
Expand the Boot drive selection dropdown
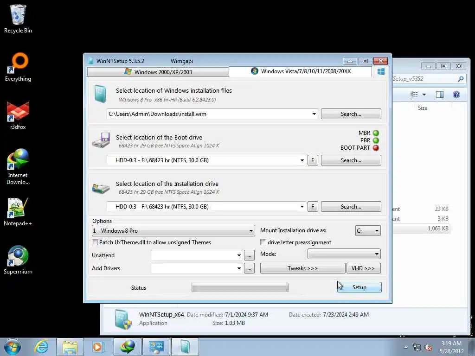pos(302,160)
